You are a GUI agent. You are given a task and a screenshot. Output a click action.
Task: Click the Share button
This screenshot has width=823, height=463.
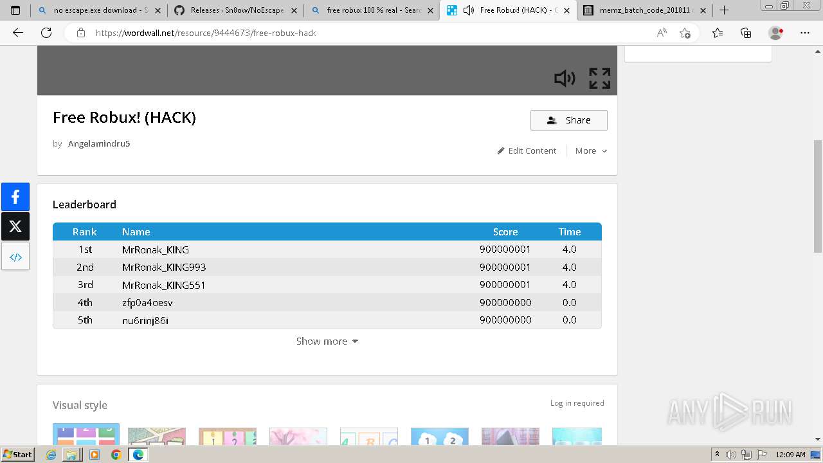pyautogui.click(x=568, y=120)
